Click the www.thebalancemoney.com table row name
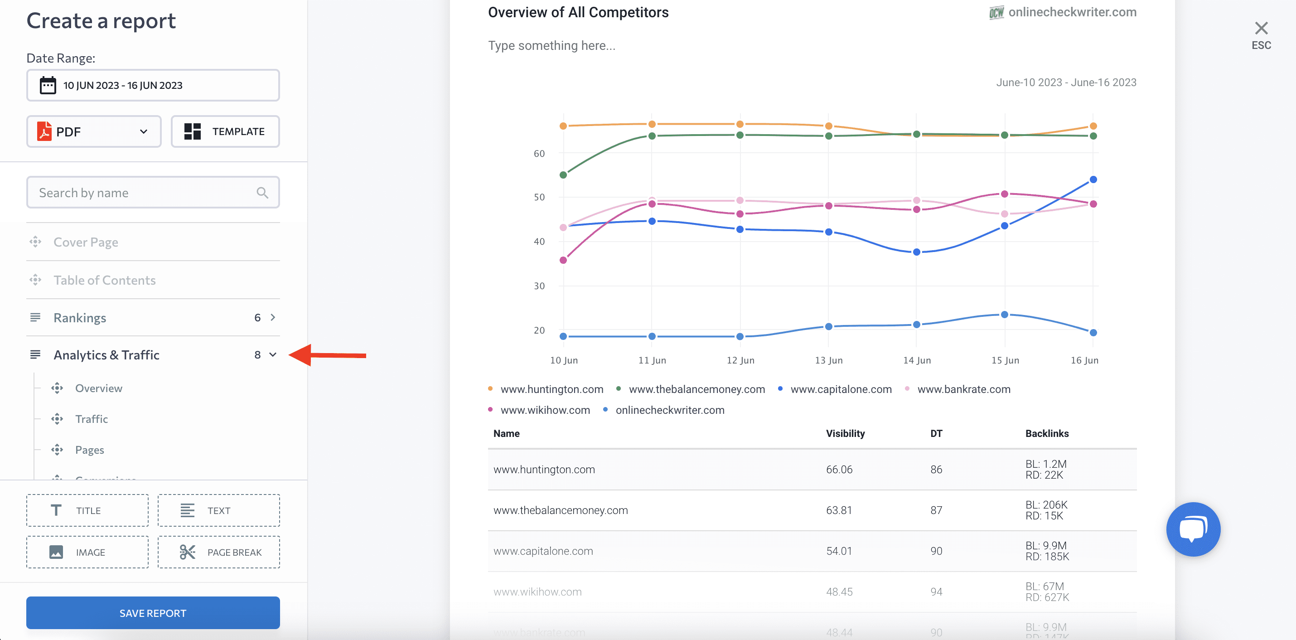The image size is (1296, 640). (561, 510)
